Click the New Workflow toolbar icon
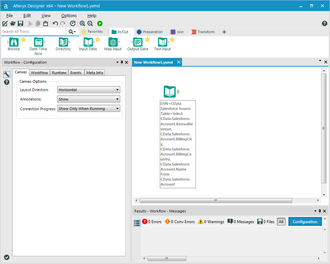330x264 pixels. pyautogui.click(x=5, y=23)
